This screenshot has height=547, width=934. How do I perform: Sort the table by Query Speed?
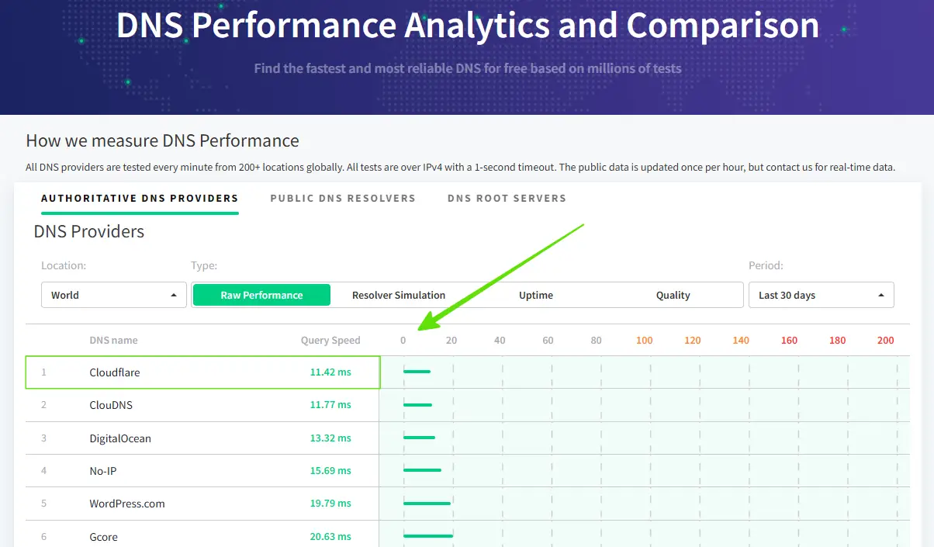pyautogui.click(x=331, y=340)
